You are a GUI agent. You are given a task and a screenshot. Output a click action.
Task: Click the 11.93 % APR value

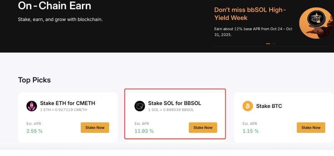[x=144, y=131]
